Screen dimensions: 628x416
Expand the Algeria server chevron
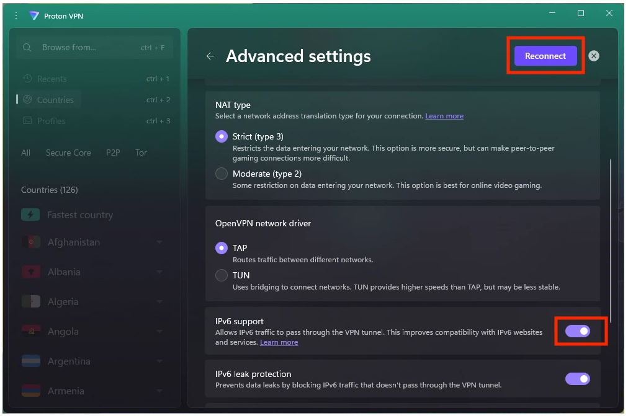[x=159, y=302]
